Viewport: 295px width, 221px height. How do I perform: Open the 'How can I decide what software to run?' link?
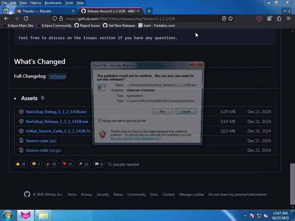(x=135, y=138)
